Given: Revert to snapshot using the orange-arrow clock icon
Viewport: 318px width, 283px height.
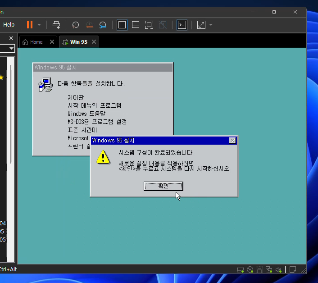Looking at the screenshot, I should pos(89,25).
